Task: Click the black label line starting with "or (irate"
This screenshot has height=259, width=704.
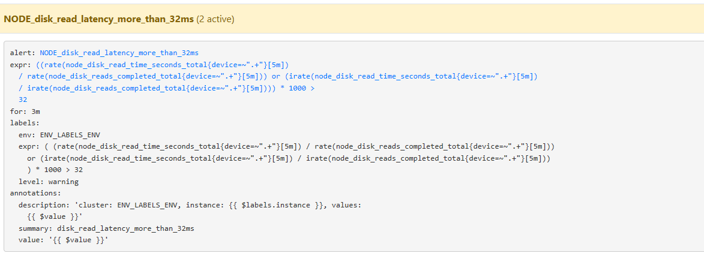Action: point(288,158)
